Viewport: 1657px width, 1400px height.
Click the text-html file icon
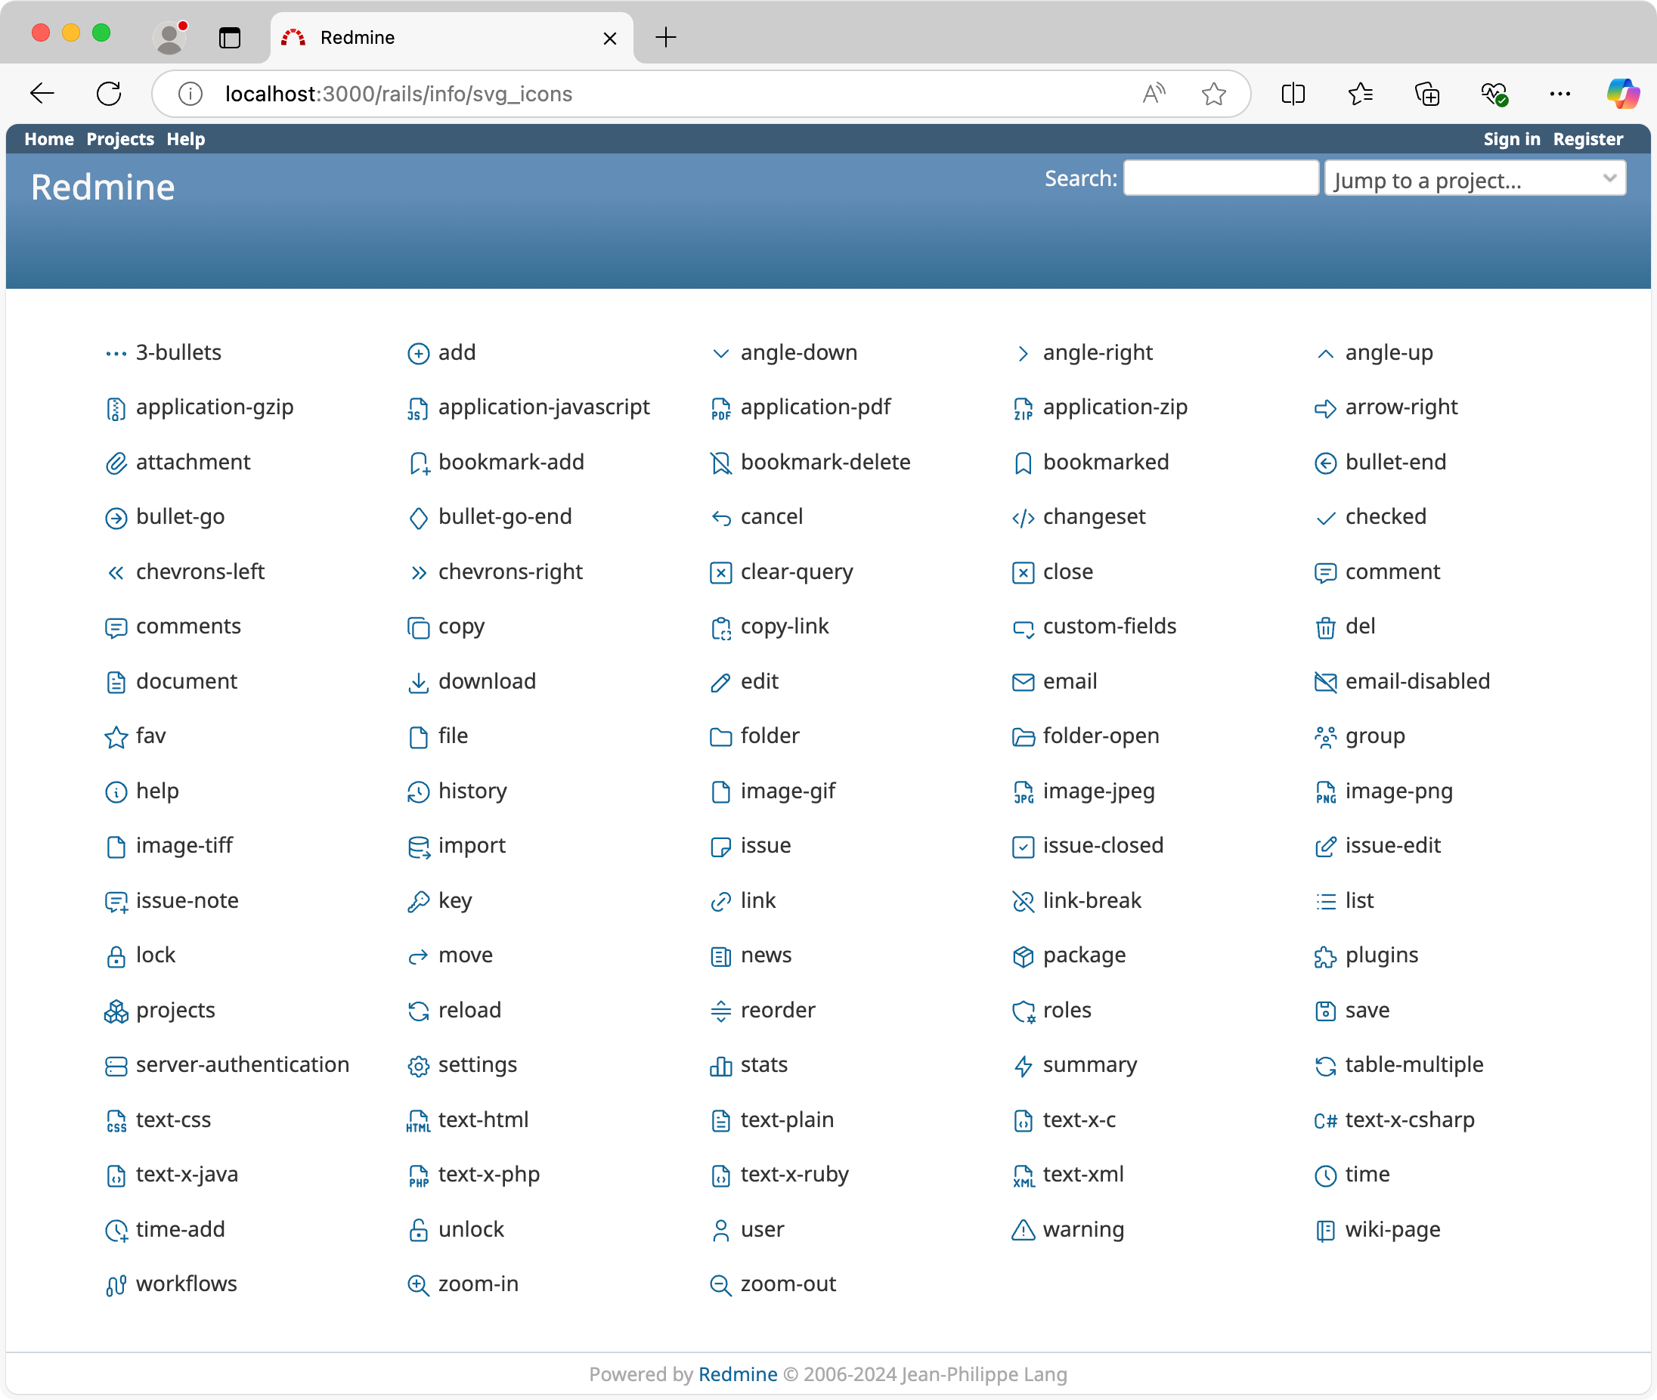418,1120
